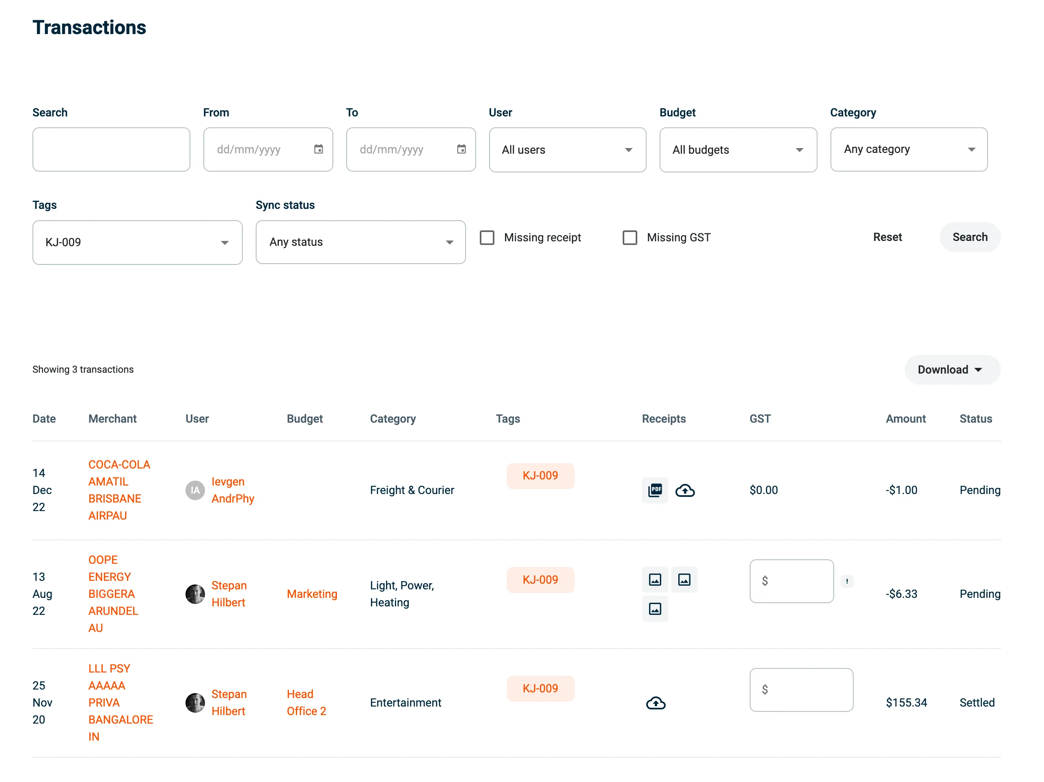Expand the Any category dropdown
Image resolution: width=1044 pixels, height=782 pixels.
908,150
